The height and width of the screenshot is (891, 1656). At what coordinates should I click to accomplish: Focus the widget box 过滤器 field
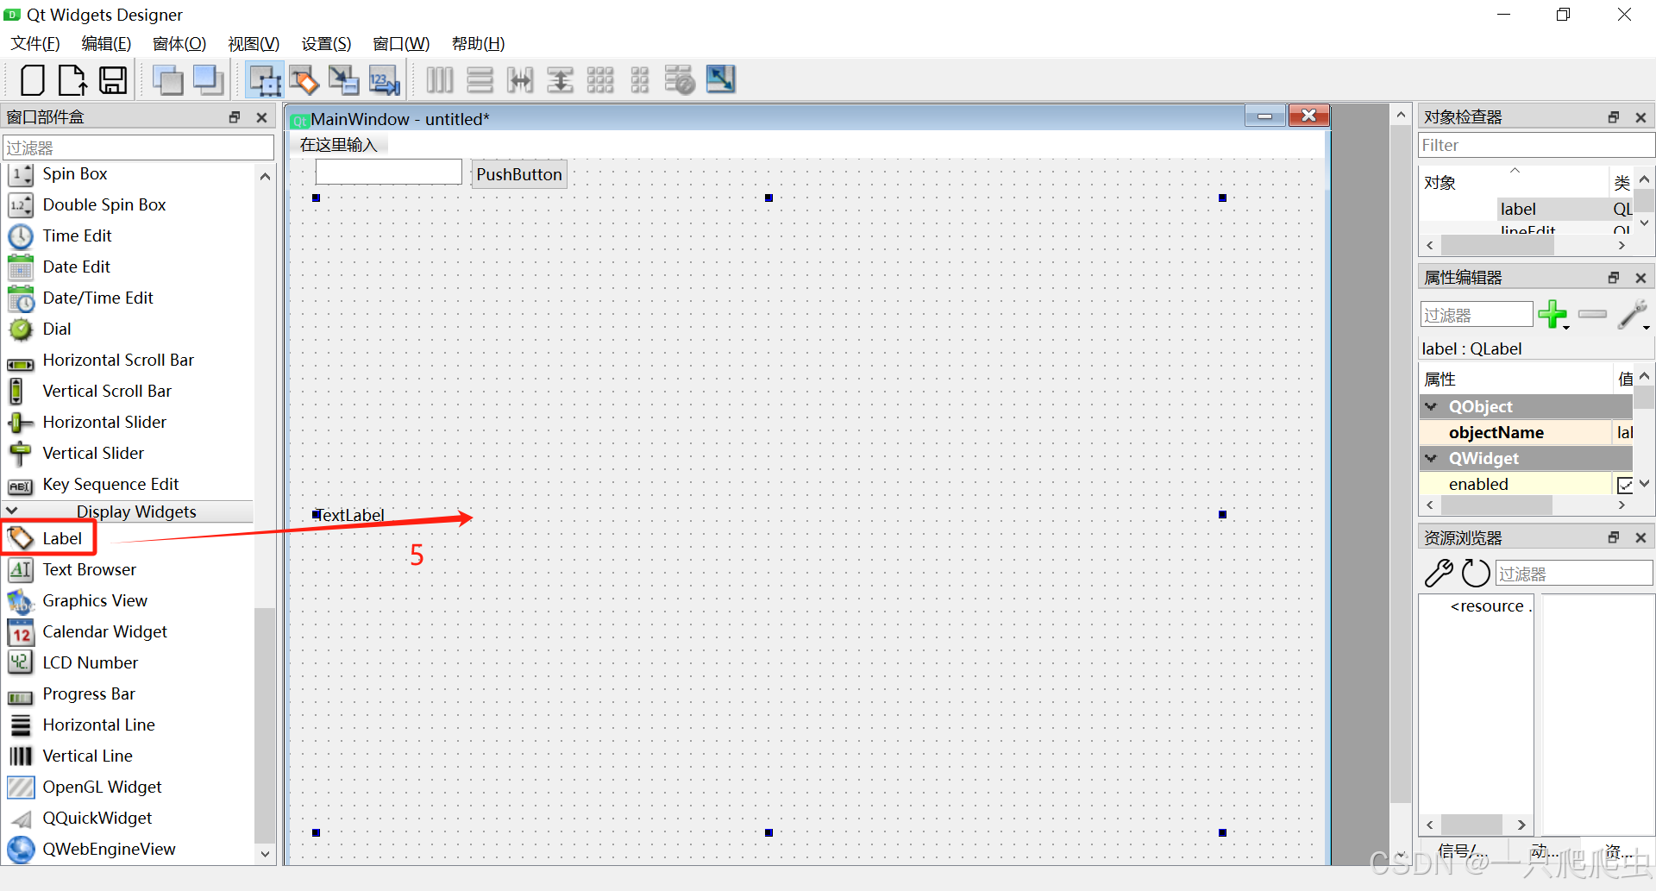click(x=138, y=147)
